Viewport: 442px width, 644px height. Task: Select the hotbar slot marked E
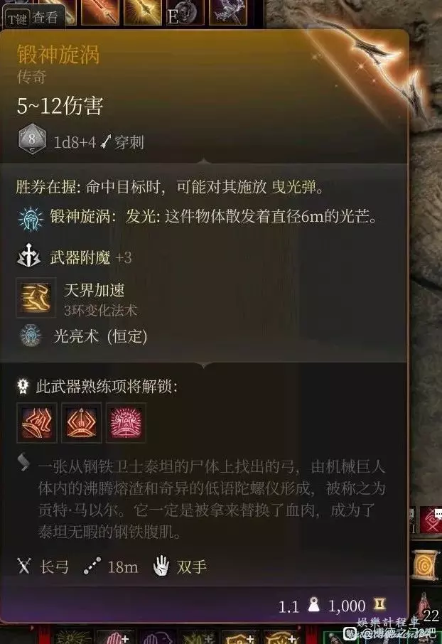click(x=185, y=13)
